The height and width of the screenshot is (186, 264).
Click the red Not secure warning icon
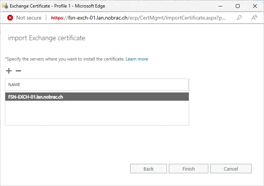pos(10,18)
